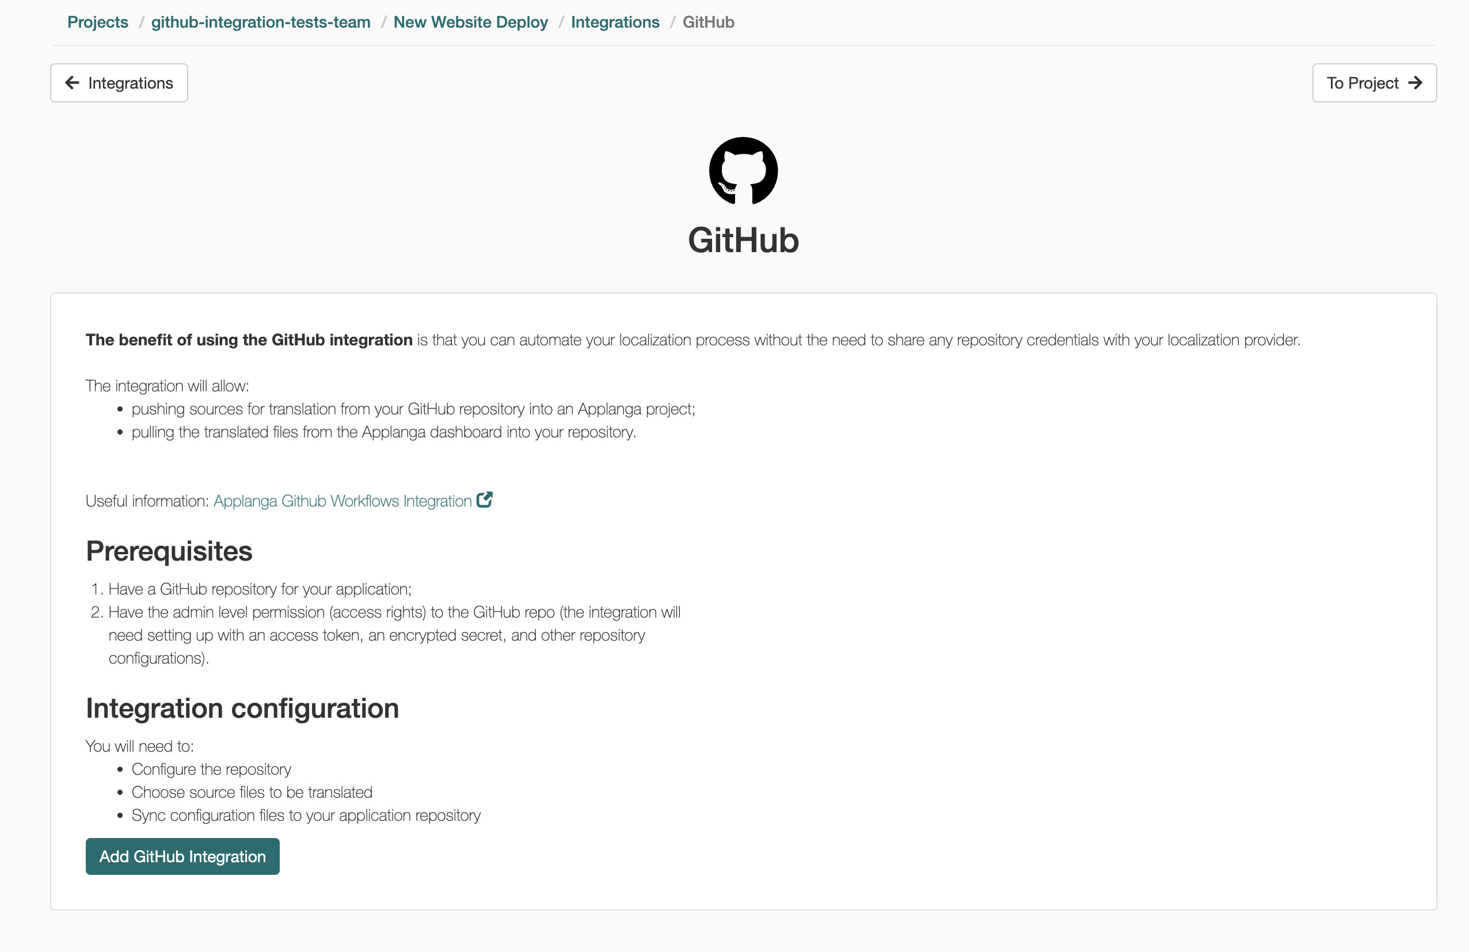This screenshot has height=952, width=1469.
Task: Click the GitHub breadcrumb item
Action: click(x=708, y=22)
